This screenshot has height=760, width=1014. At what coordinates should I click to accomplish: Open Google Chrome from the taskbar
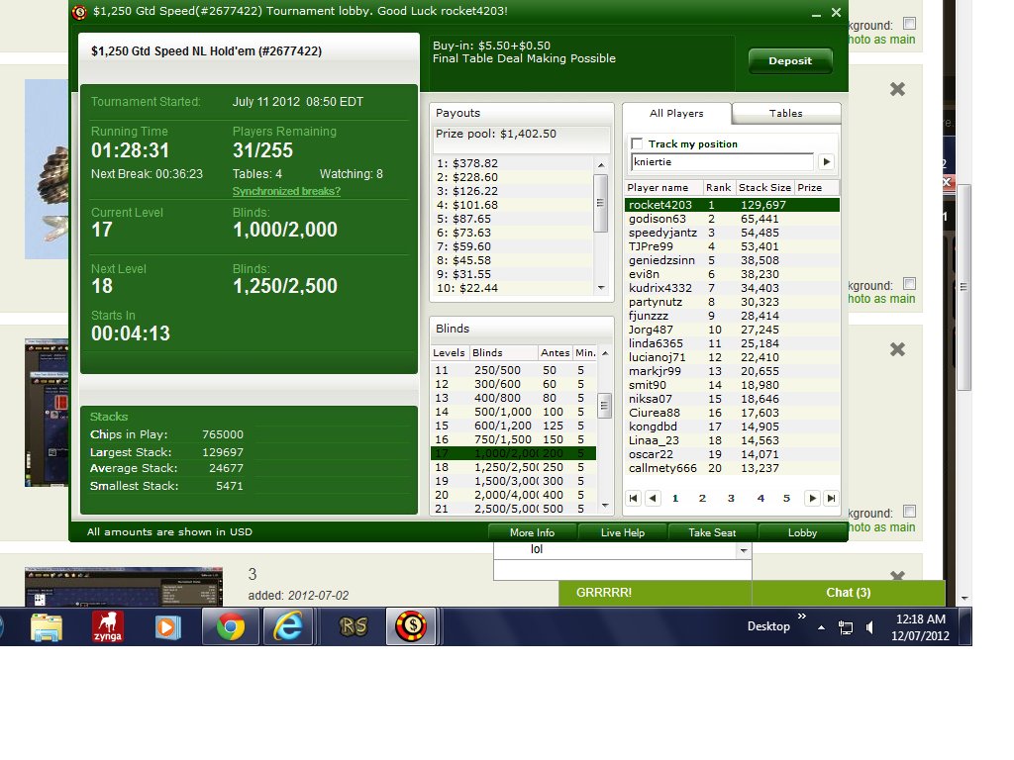pos(230,626)
